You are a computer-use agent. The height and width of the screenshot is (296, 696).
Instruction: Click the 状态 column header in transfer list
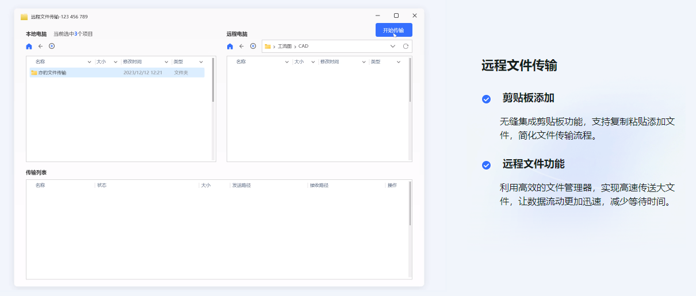click(102, 185)
